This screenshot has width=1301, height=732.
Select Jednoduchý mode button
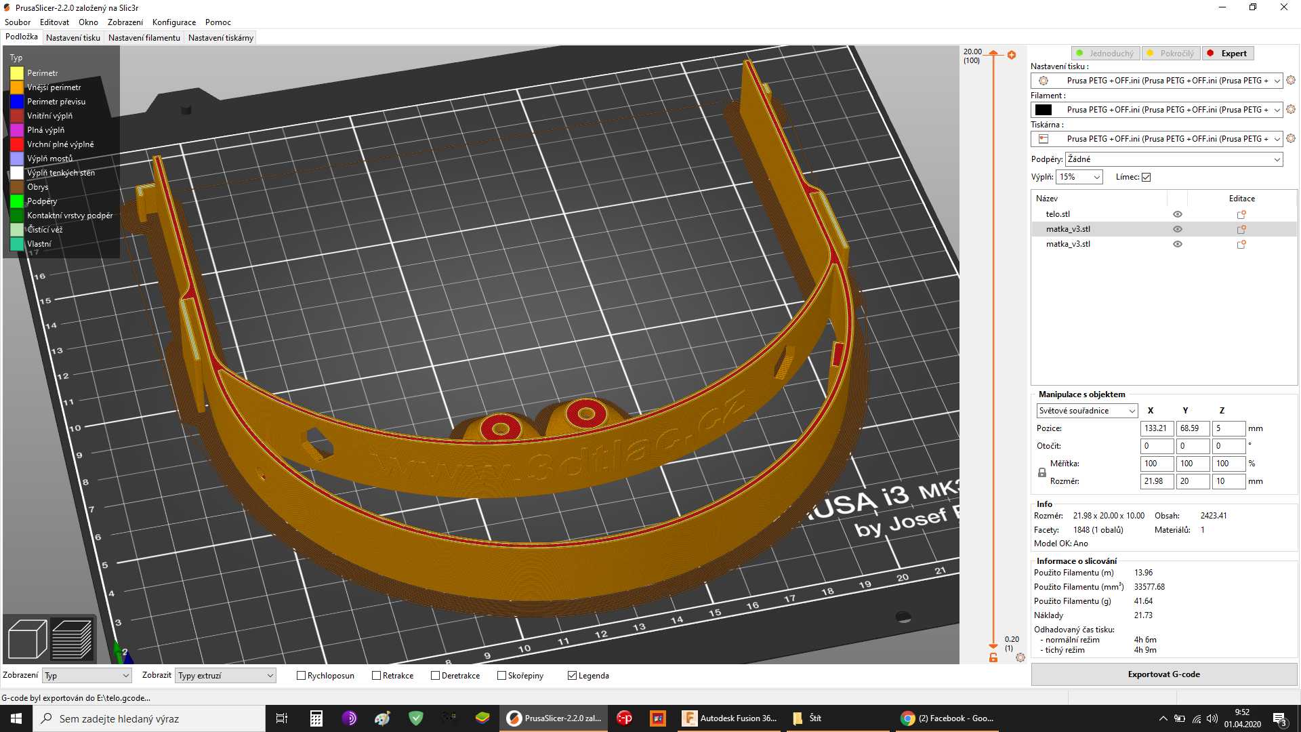(x=1106, y=54)
